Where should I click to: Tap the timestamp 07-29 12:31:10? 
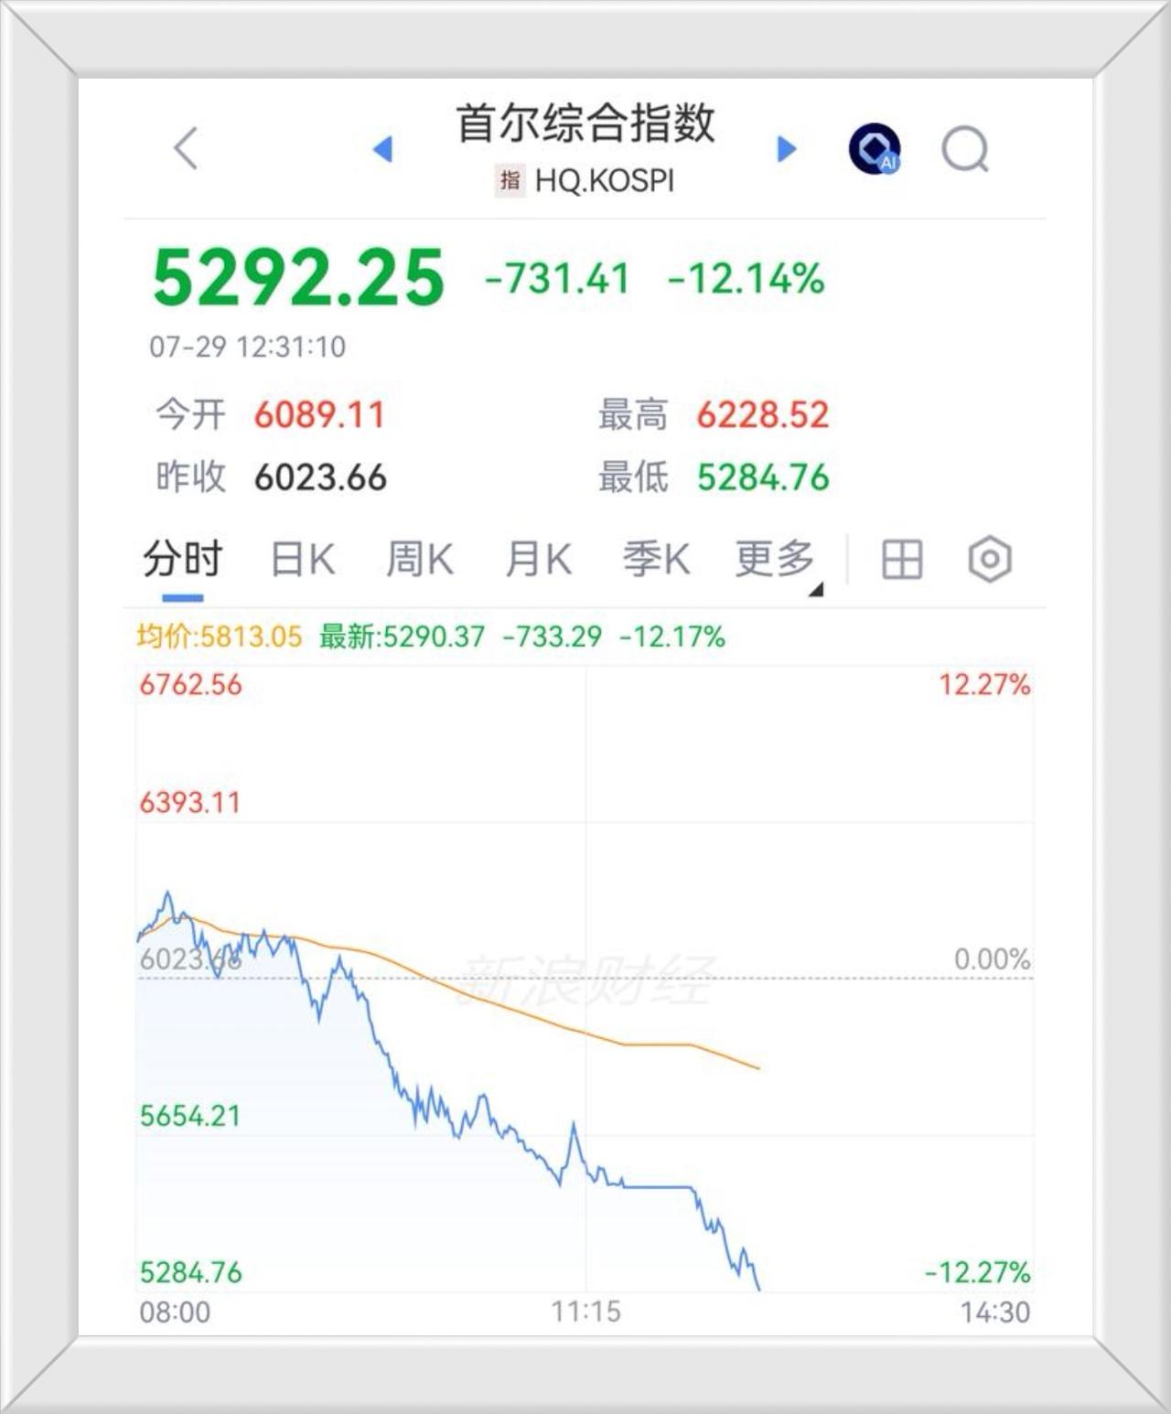coord(247,347)
